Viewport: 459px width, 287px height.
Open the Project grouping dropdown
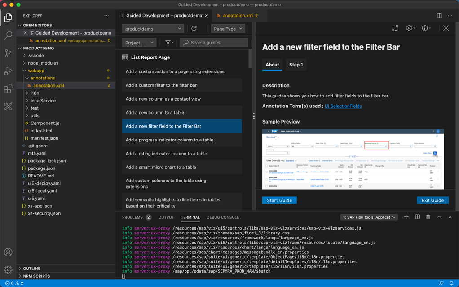pyautogui.click(x=139, y=43)
